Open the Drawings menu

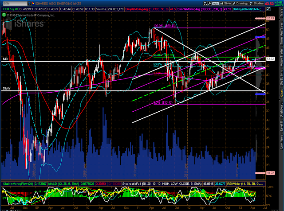[x=240, y=4]
